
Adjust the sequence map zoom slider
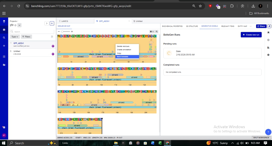65,32
